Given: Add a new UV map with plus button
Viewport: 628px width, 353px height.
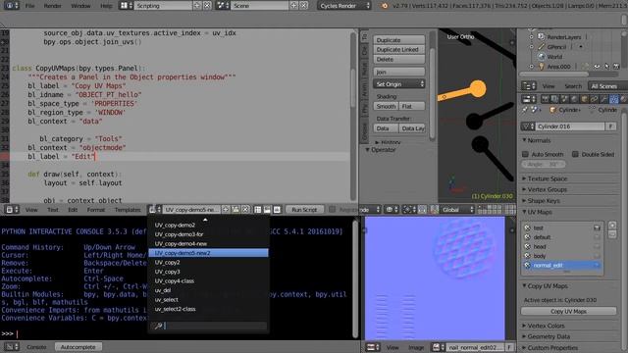Looking at the screenshot, I should click(612, 226).
